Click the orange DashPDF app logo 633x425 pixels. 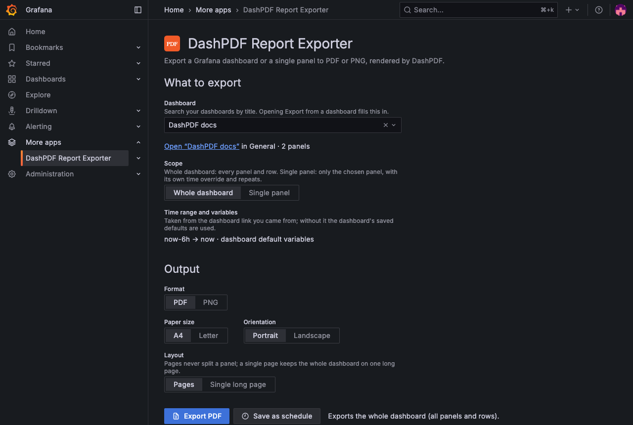pos(172,43)
